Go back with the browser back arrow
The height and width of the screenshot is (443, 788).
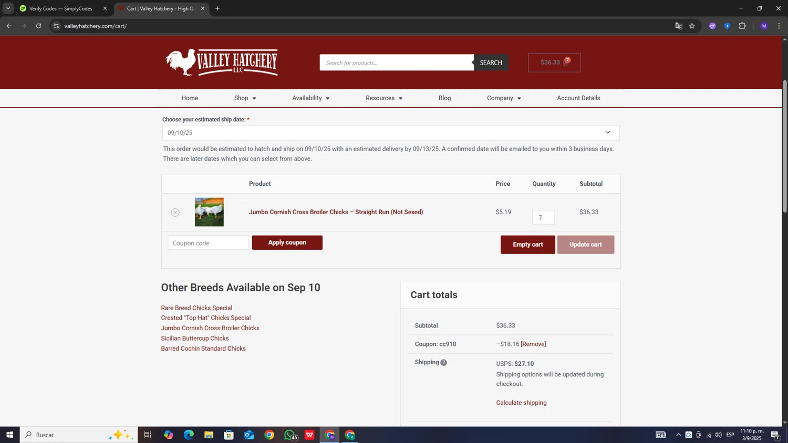point(9,26)
